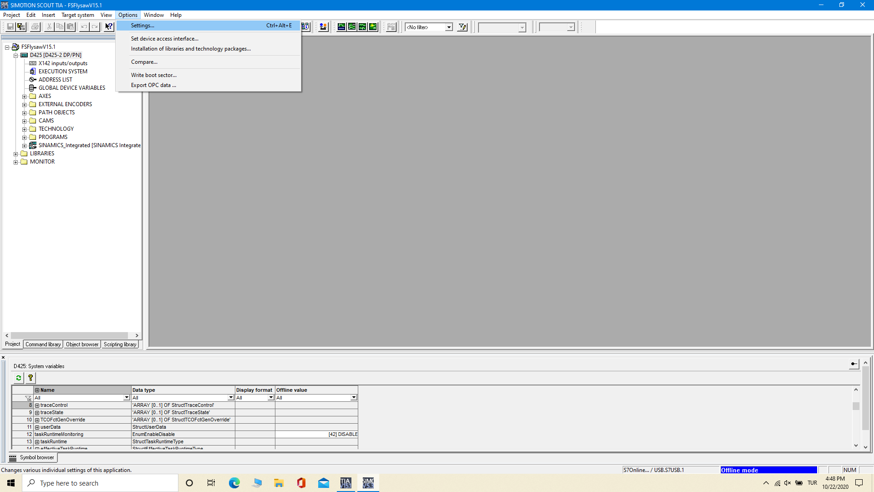Expand the AXES folder in project tree
Screen dimensions: 874x492
(x=25, y=96)
